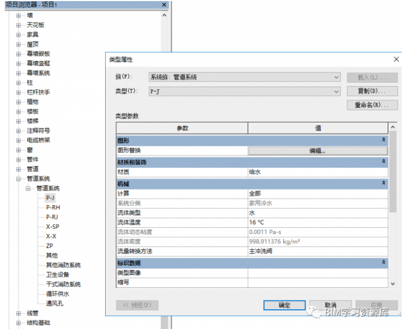The width and height of the screenshot is (406, 329).
Task: Select the P-RH pipe system type
Action: pos(53,207)
